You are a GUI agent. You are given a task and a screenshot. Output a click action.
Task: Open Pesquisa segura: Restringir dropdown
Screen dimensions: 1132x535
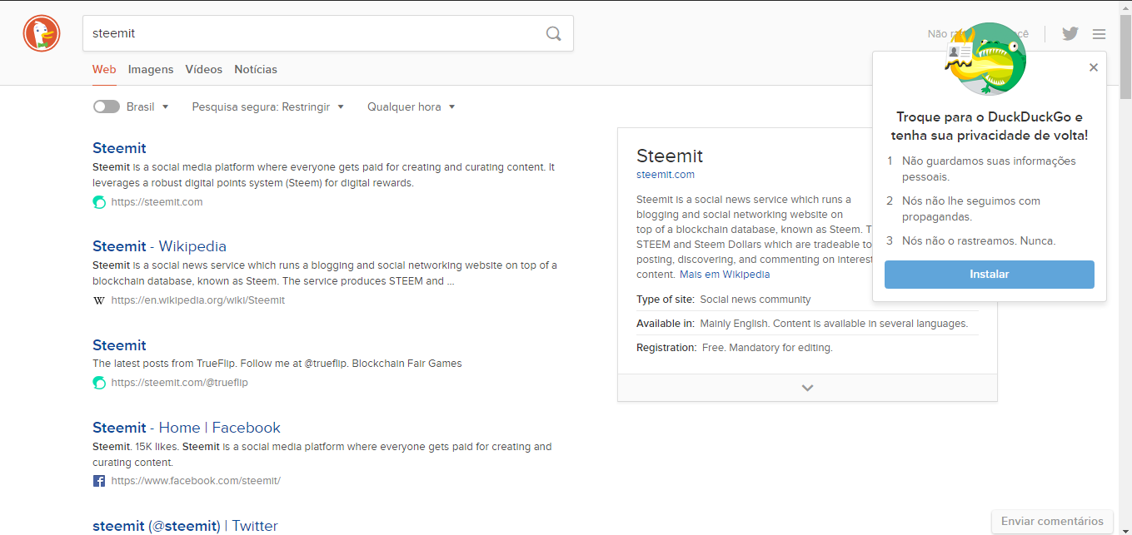[x=267, y=107]
